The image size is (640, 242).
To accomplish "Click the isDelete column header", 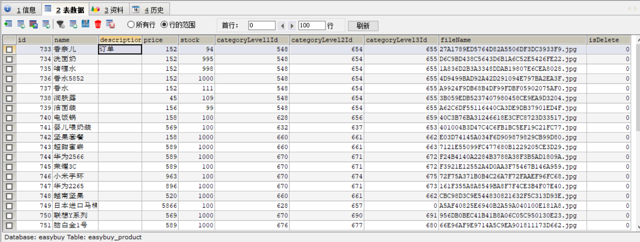I will 609,40.
